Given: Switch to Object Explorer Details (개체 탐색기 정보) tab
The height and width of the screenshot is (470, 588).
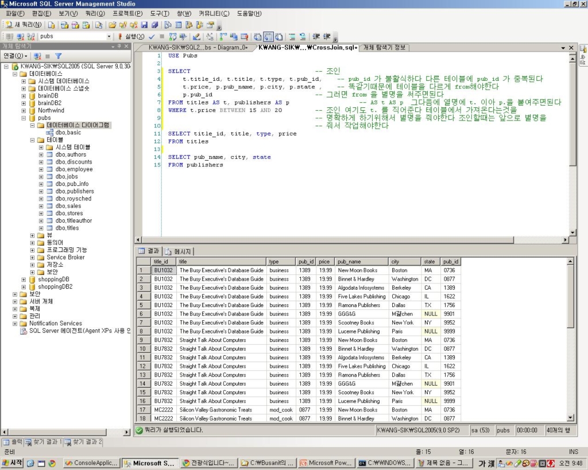Looking at the screenshot, I should click(x=384, y=48).
